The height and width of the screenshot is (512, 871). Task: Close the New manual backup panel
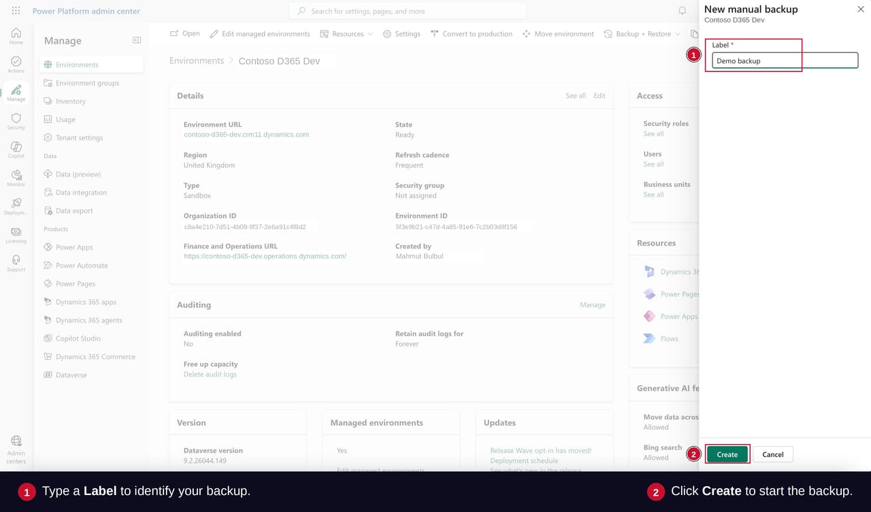pyautogui.click(x=860, y=9)
